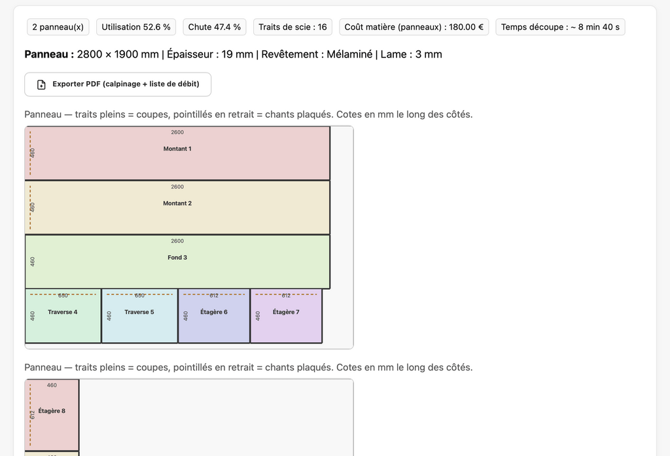
Task: Click the first panel's unused offcut strip
Action: coord(342,236)
